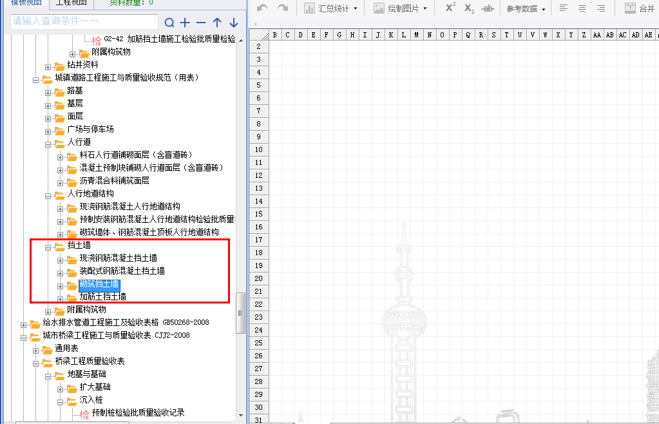Expand the 路基 folder node
This screenshot has width=659, height=424.
(48, 91)
